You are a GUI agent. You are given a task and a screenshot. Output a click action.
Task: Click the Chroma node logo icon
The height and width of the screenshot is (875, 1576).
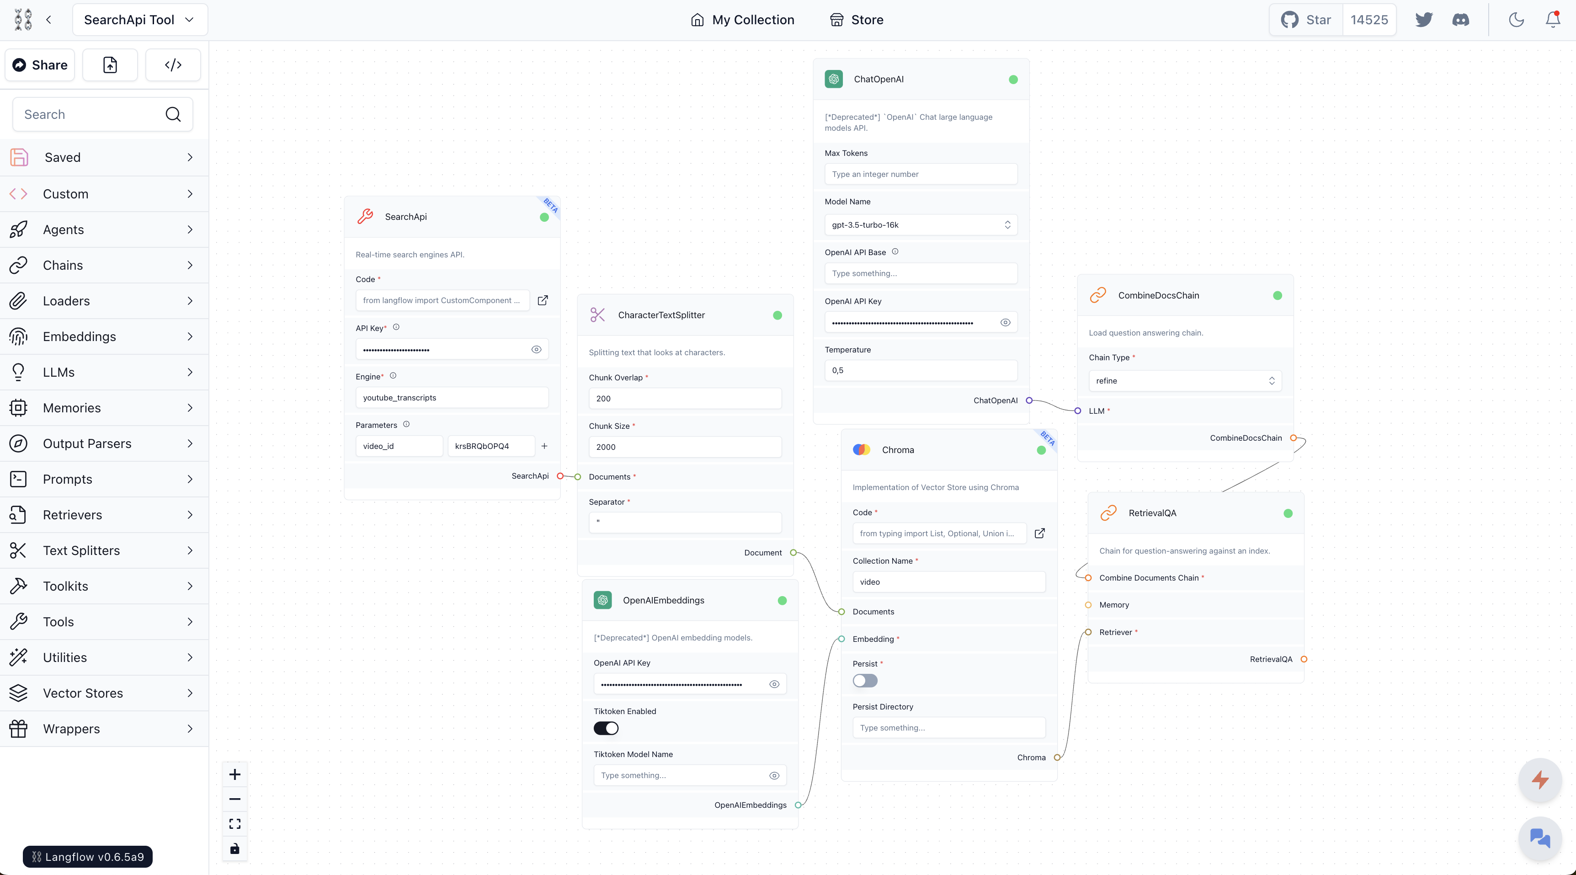(x=862, y=450)
